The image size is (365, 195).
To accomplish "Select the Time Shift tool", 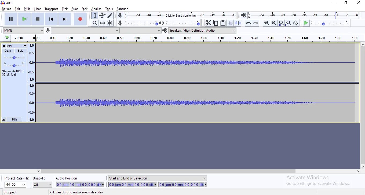I will (x=102, y=23).
